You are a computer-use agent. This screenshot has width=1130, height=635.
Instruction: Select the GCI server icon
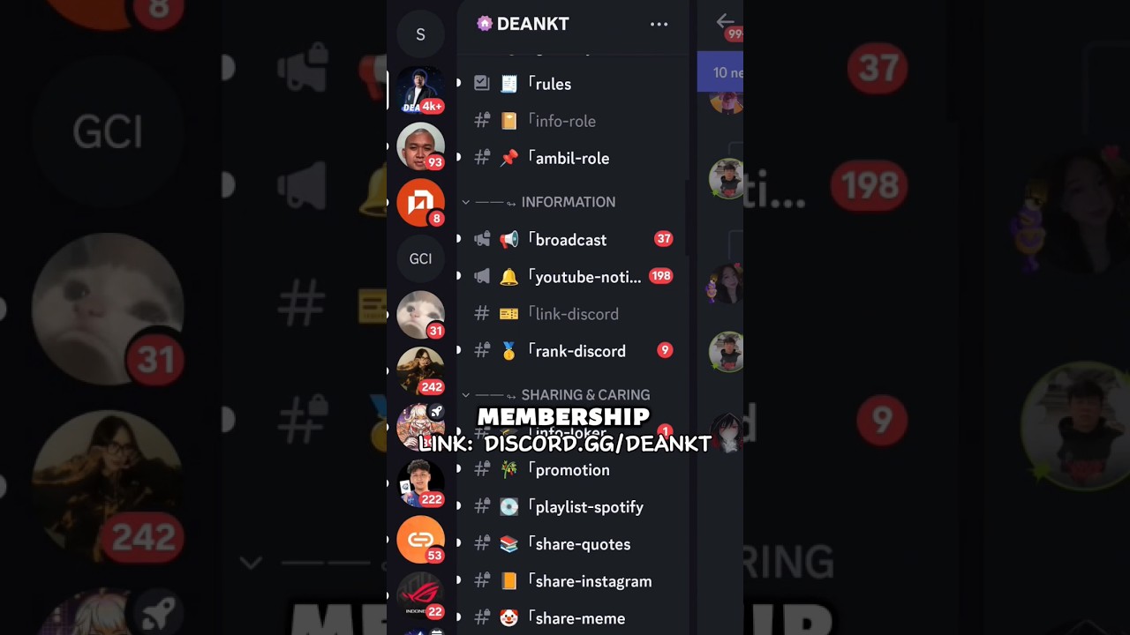coord(420,259)
